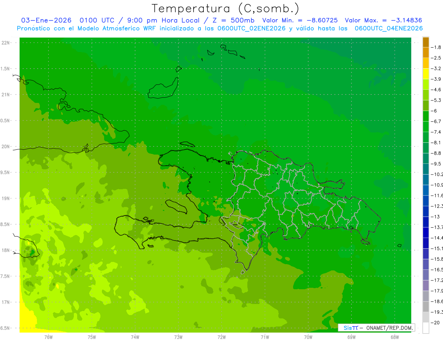Click the "70W" longitude label
This screenshot has width=443, height=342.
(308, 337)
